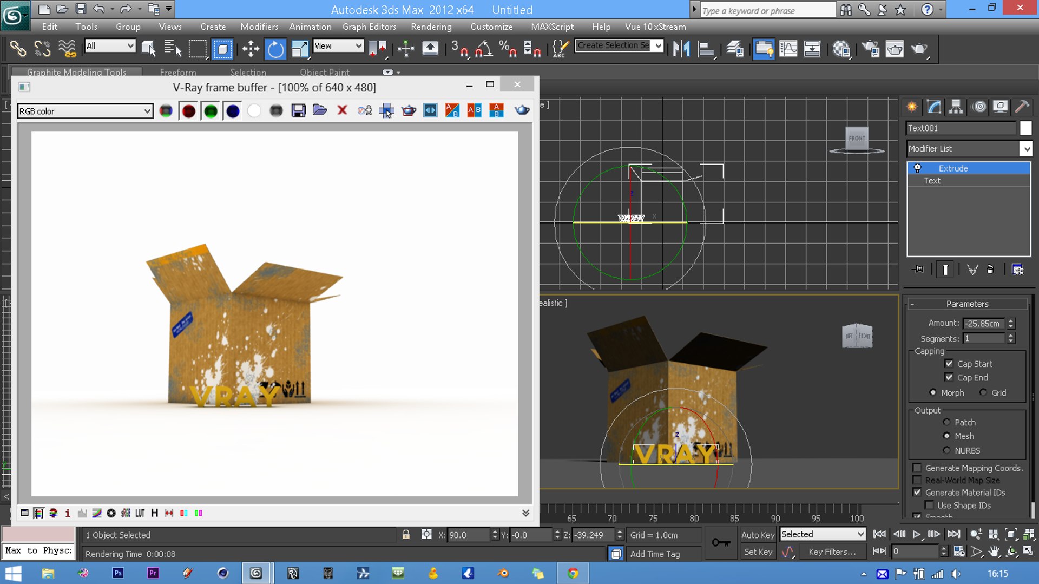This screenshot has width=1039, height=584.
Task: Save image from V-Ray frame buffer
Action: pyautogui.click(x=298, y=111)
